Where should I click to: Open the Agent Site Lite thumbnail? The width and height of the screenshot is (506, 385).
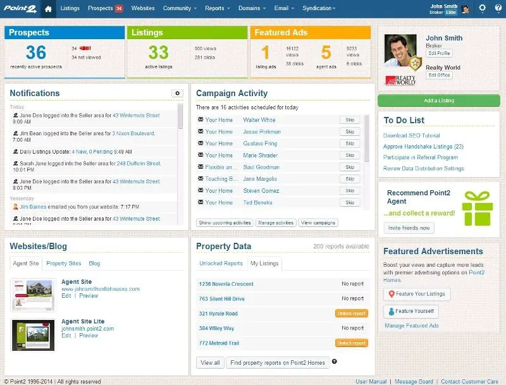coord(33,335)
